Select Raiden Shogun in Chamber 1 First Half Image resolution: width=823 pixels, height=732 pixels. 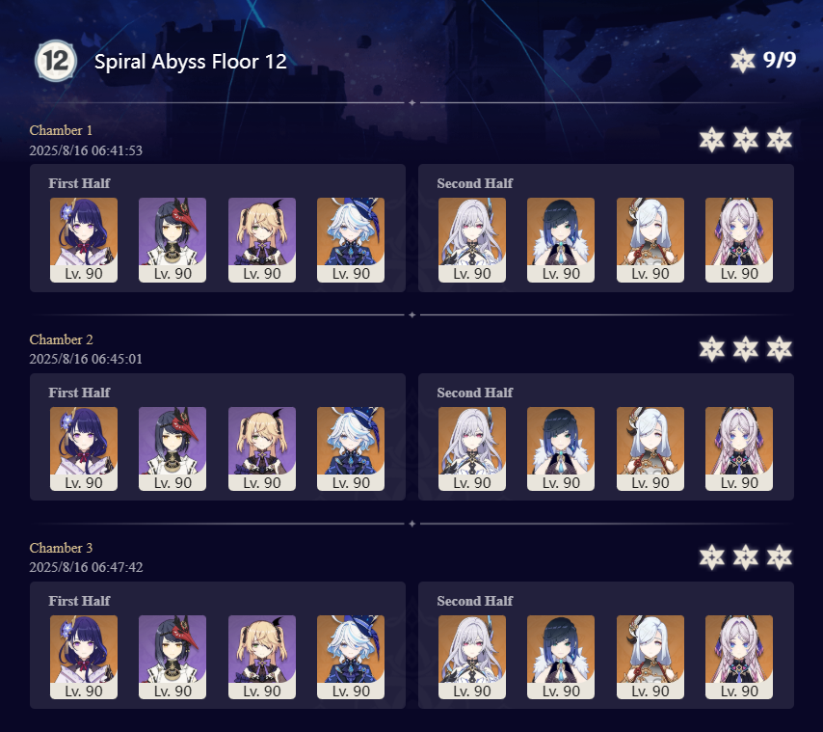pyautogui.click(x=84, y=240)
